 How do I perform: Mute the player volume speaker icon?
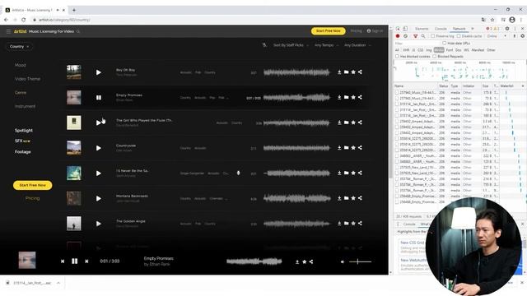click(343, 261)
